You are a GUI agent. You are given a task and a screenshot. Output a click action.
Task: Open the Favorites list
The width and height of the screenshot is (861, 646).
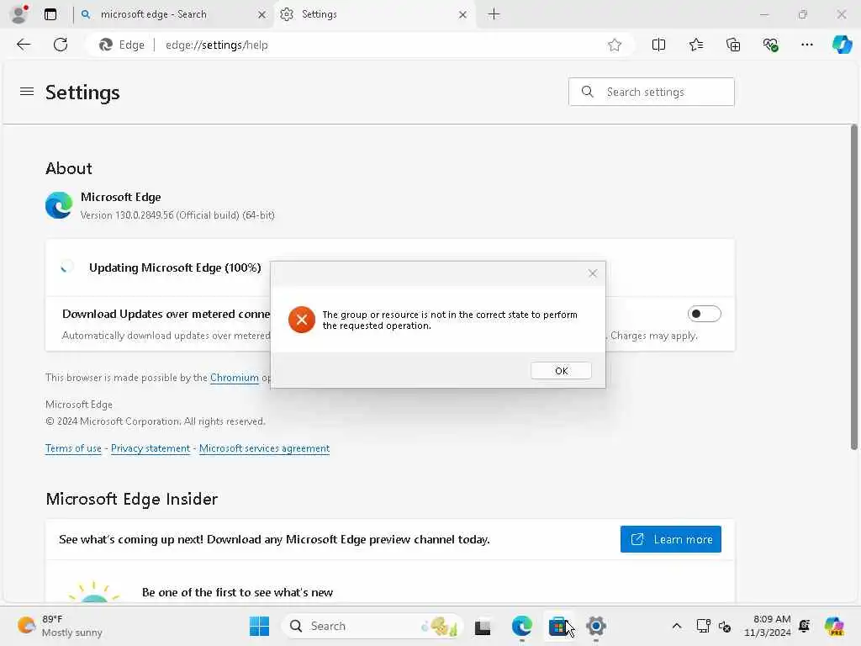695,45
